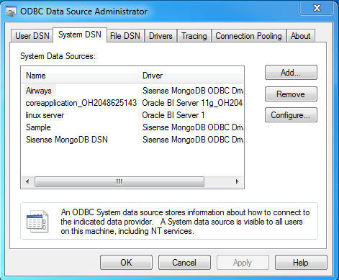
Task: Click the Cancel button
Action: [x=184, y=263]
